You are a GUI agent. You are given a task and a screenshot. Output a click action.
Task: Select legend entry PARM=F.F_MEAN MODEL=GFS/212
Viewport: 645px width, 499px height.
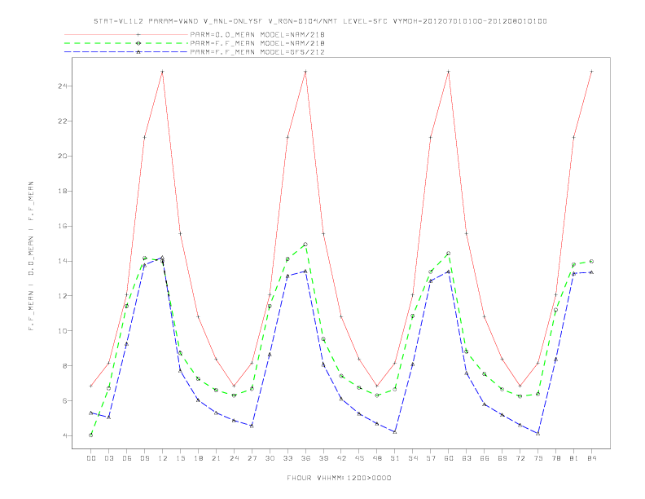257,52
